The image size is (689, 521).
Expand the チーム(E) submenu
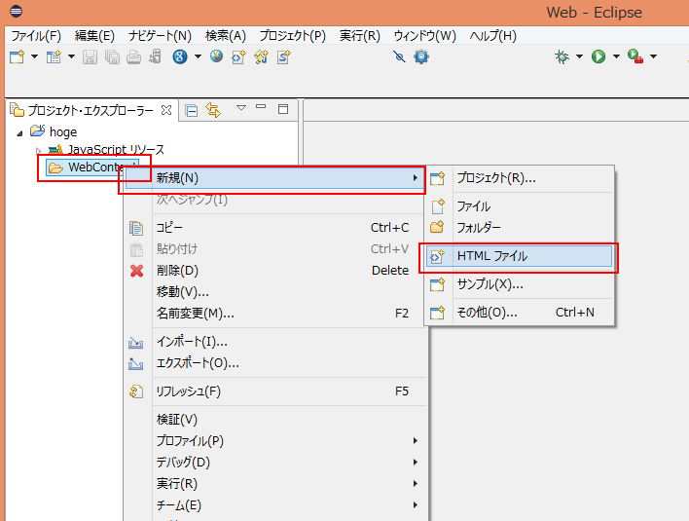click(x=274, y=505)
